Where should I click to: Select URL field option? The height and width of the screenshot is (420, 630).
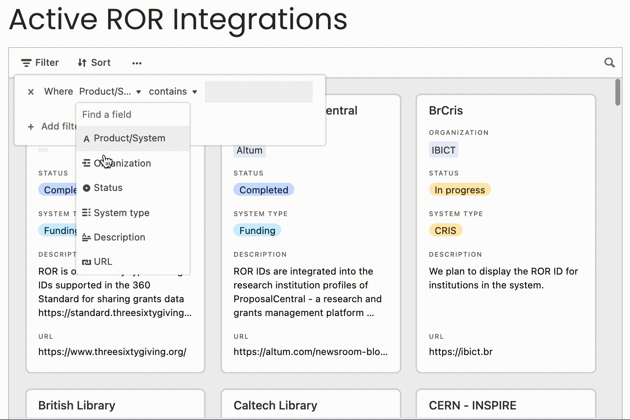click(103, 262)
